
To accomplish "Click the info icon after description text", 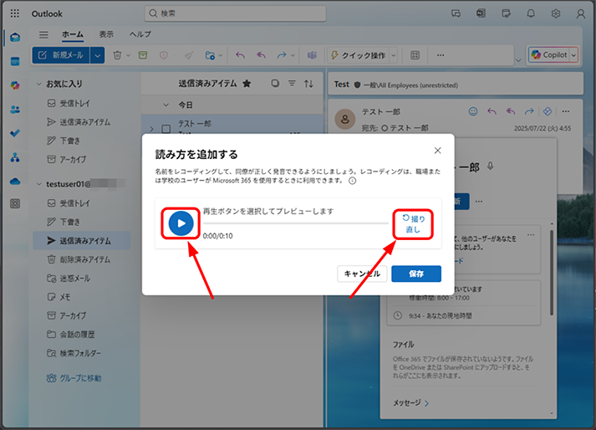I will (353, 181).
